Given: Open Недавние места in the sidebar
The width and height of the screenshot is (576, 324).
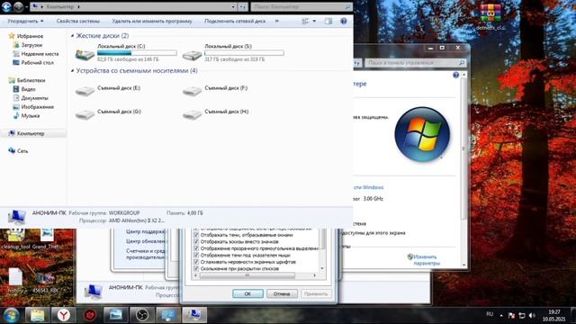Looking at the screenshot, I should (x=36, y=54).
